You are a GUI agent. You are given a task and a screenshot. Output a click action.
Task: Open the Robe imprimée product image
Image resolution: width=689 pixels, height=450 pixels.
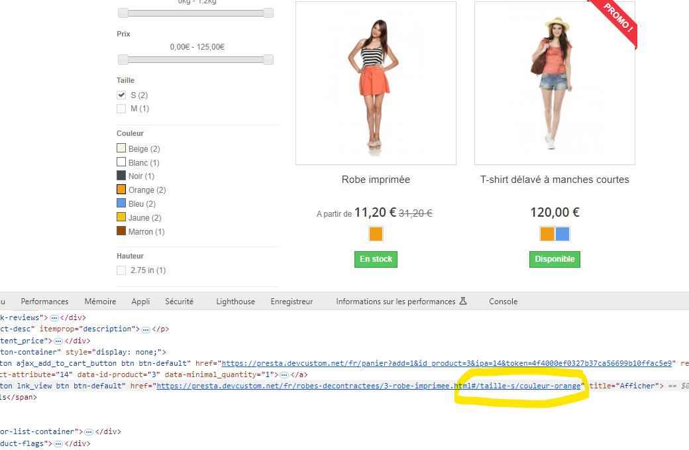pos(376,83)
